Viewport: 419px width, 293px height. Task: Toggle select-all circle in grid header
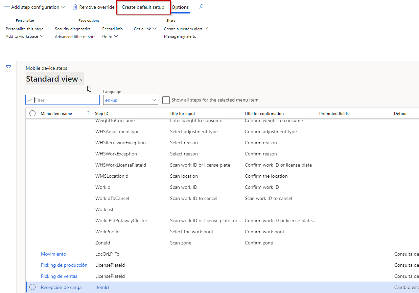tap(32, 114)
